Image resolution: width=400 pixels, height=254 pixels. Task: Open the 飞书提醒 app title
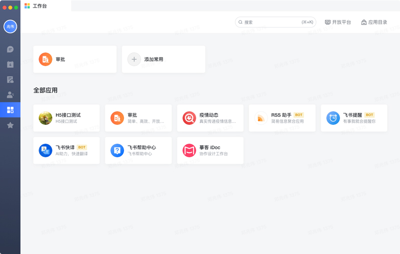(x=352, y=115)
